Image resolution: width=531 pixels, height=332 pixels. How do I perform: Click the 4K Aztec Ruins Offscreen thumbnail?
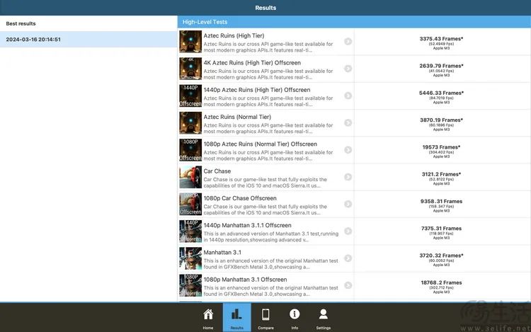(190, 69)
